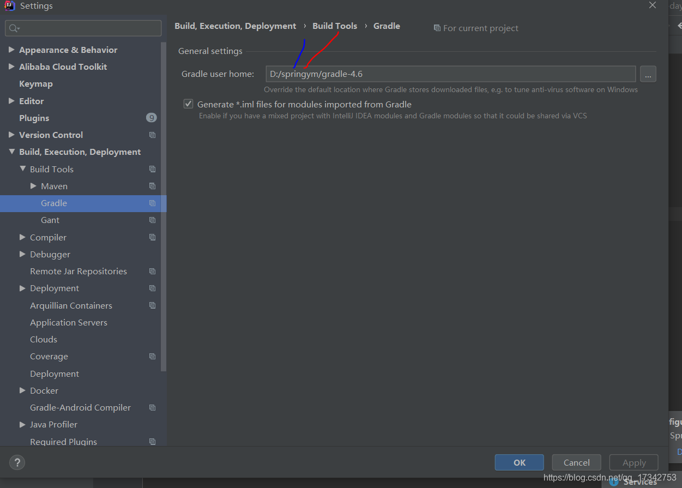The image size is (682, 488).
Task: Click Build, Execution, Deployment breadcrumb
Action: (235, 26)
